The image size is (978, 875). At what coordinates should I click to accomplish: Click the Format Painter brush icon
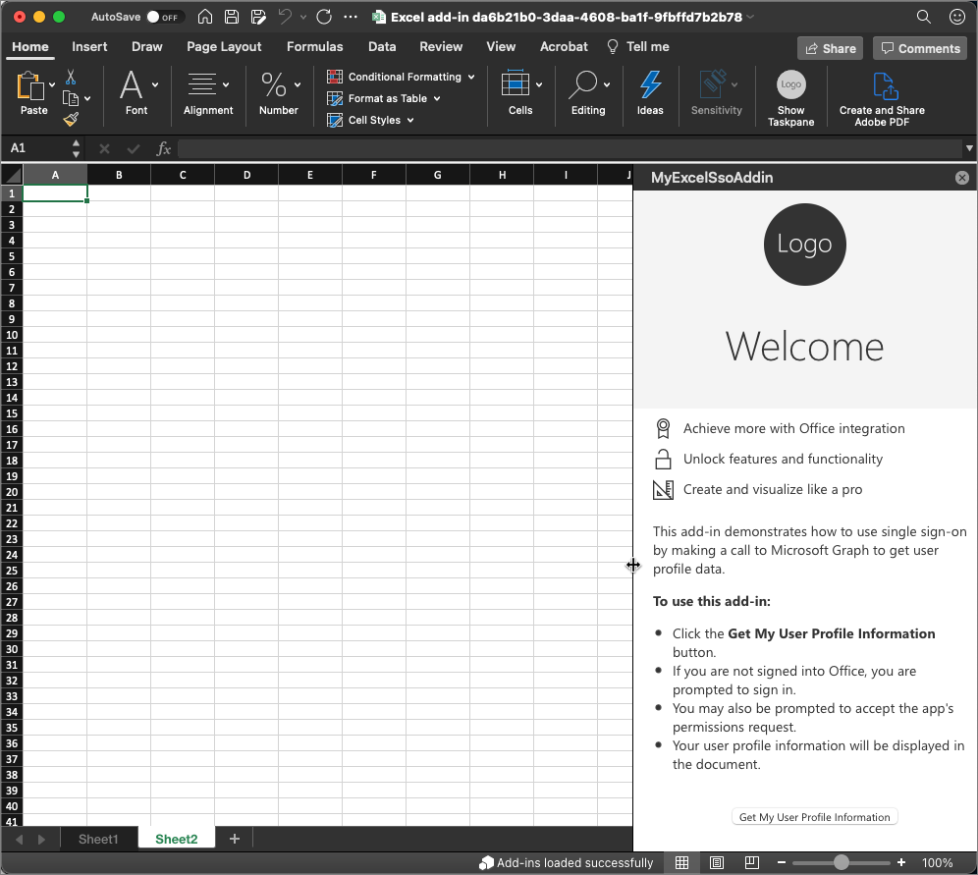pyautogui.click(x=71, y=119)
